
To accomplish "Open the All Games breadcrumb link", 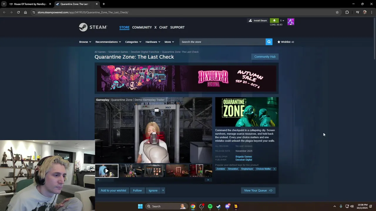I will click(x=100, y=52).
